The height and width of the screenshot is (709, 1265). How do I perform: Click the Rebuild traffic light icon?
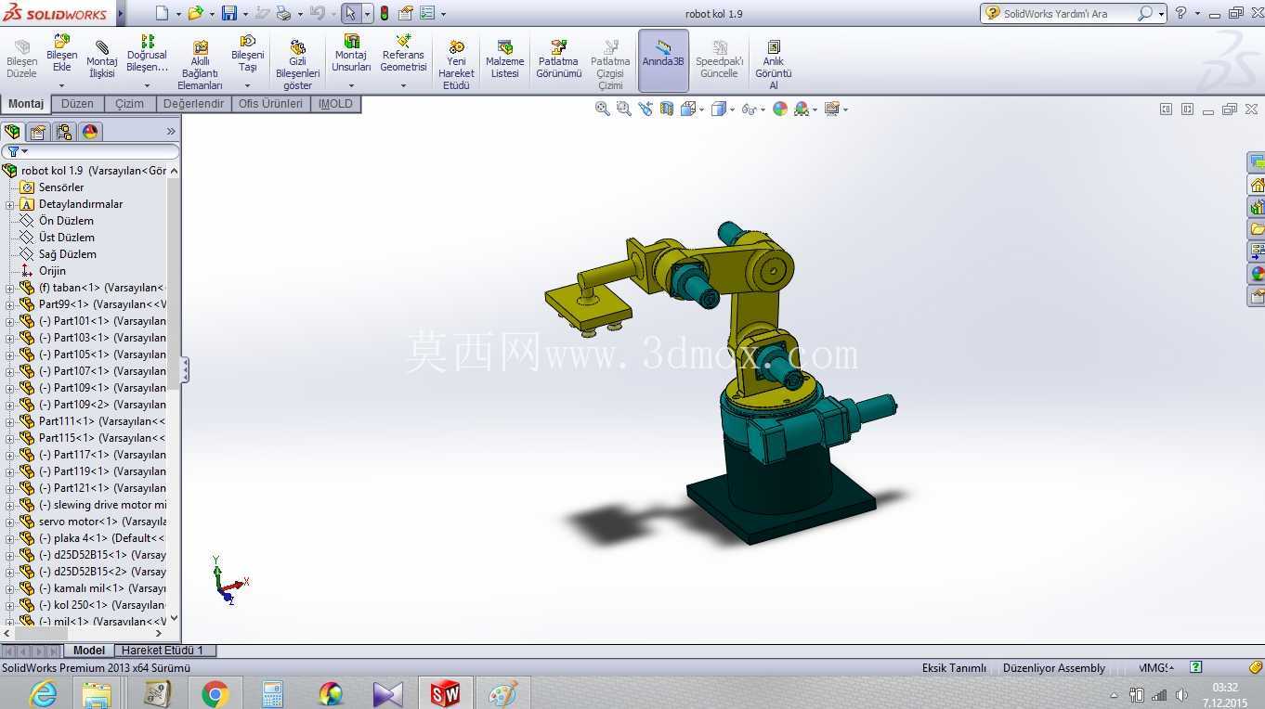(x=384, y=13)
